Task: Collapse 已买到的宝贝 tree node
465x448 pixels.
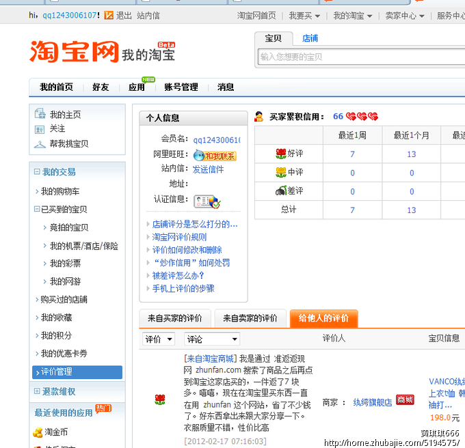Action: point(37,209)
